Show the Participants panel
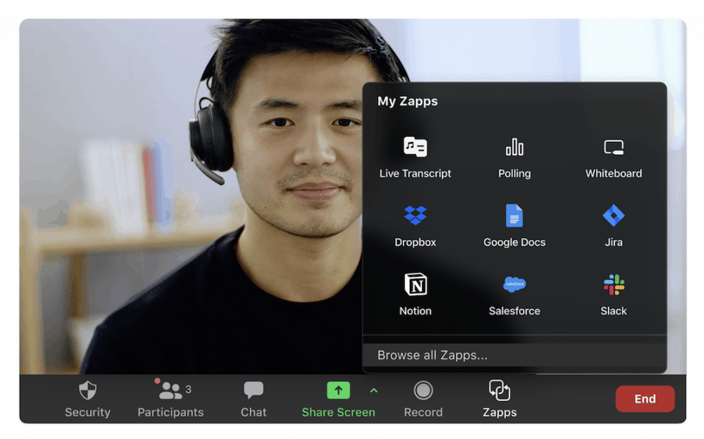The width and height of the screenshot is (704, 439). click(x=170, y=399)
